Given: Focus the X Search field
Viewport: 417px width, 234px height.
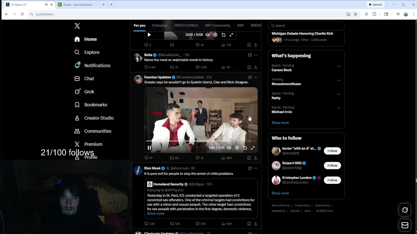Looking at the screenshot, I should coord(306,26).
